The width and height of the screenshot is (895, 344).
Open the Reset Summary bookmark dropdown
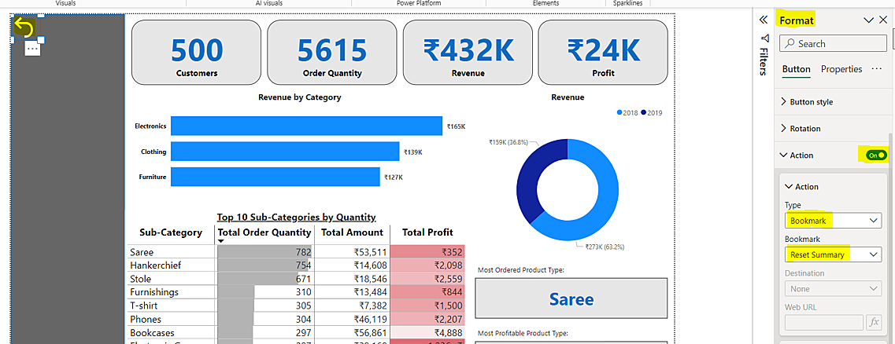click(x=833, y=254)
